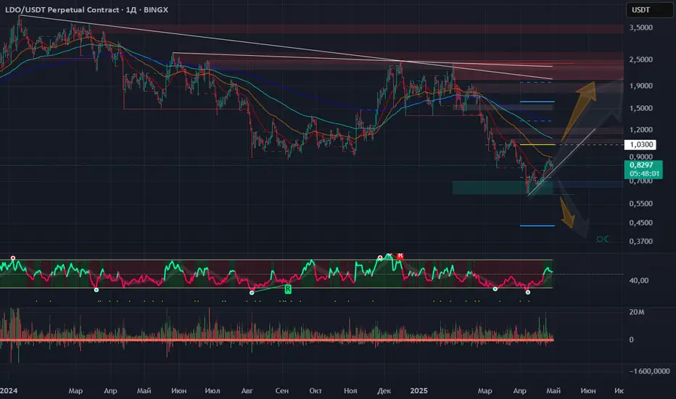Click the 2024 label on time axis
This screenshot has width=676, height=399.
pyautogui.click(x=9, y=391)
